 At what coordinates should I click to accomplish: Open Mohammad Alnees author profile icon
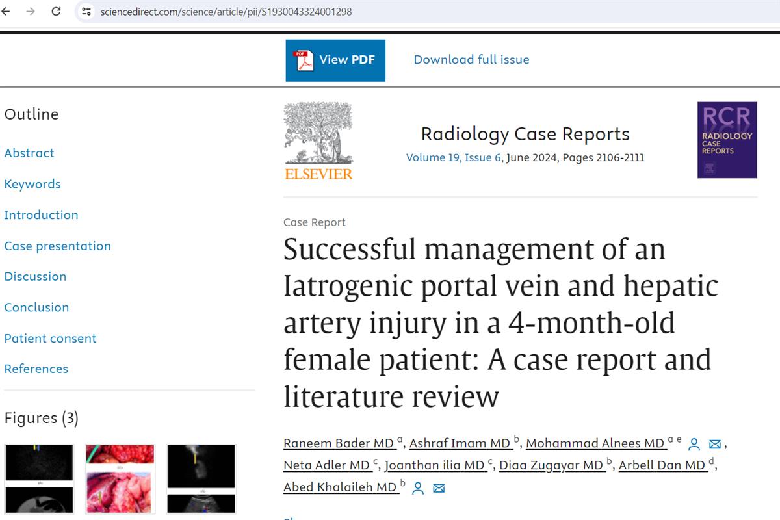(694, 445)
